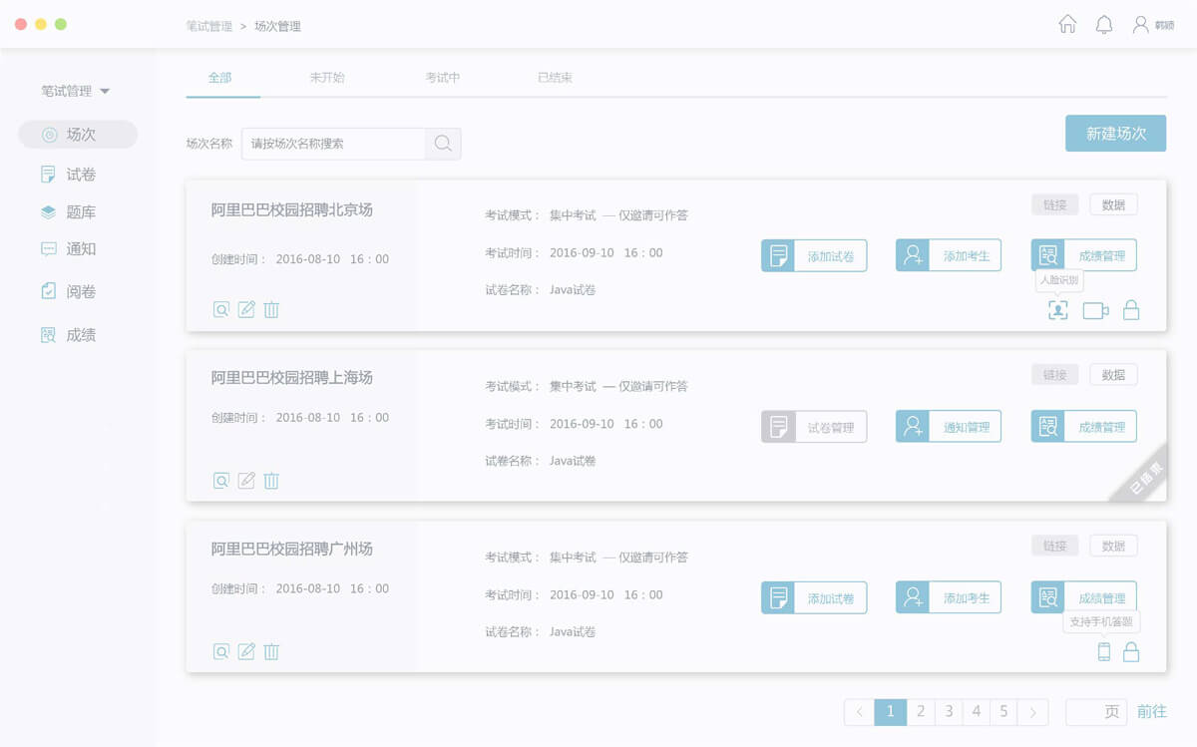Click the 阿里巴巴校园招聘上海场 title
The image size is (1197, 747).
[x=292, y=378]
